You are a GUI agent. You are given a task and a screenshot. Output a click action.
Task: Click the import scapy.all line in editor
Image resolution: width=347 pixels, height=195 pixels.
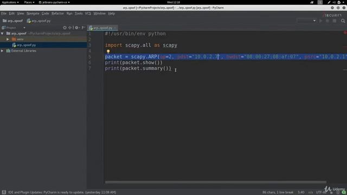pos(141,45)
